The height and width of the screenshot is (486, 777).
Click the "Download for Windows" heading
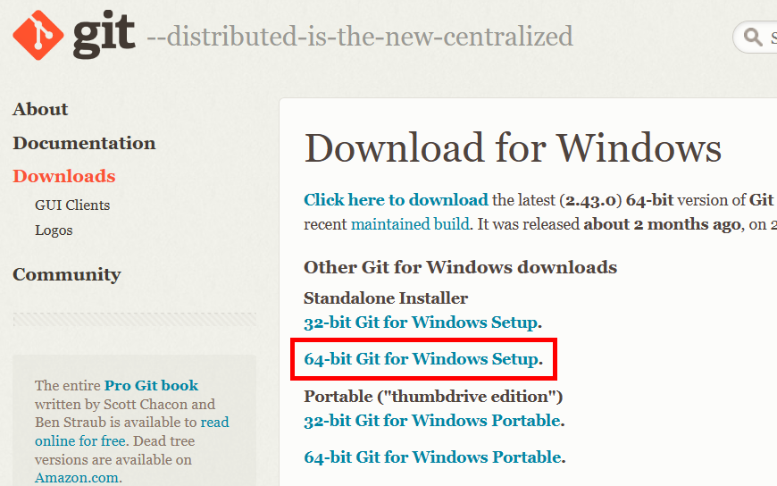[513, 148]
